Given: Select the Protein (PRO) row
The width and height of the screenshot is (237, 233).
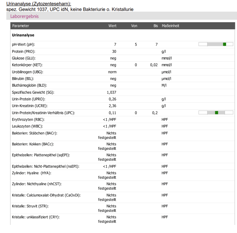Looking at the screenshot, I should 123,51.
